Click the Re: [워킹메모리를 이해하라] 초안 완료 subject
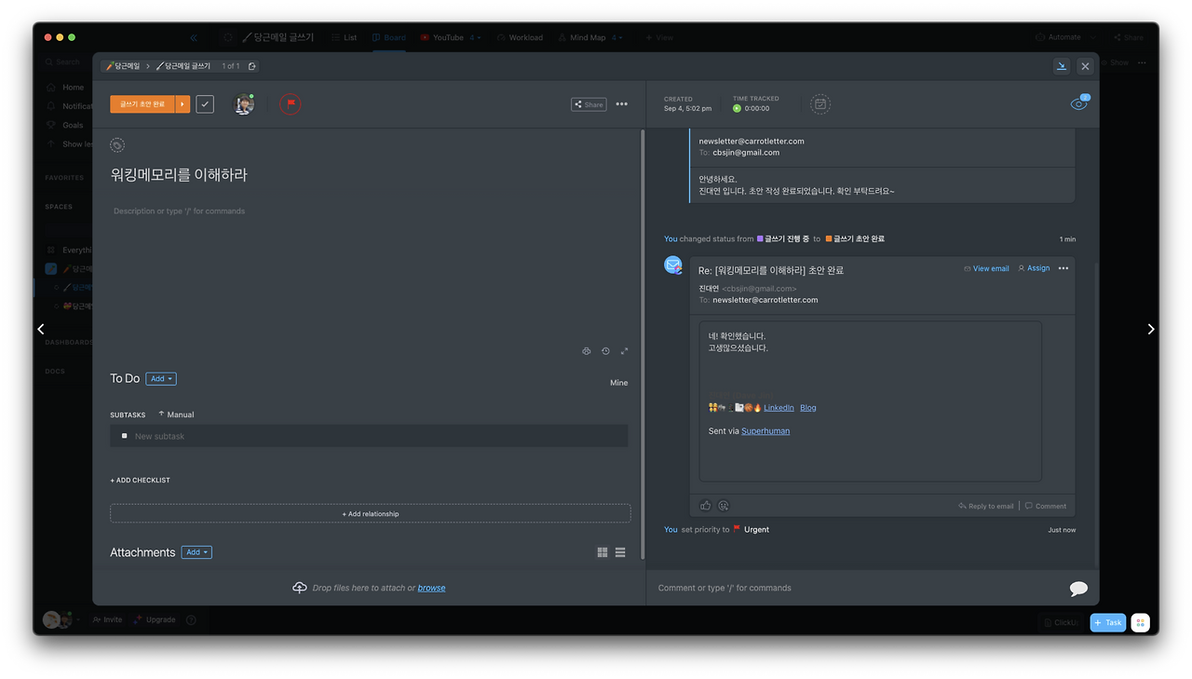This screenshot has height=679, width=1192. pos(771,270)
